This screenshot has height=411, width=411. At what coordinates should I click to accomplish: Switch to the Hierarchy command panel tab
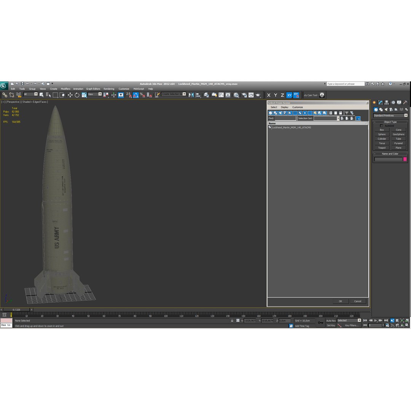[x=386, y=102]
